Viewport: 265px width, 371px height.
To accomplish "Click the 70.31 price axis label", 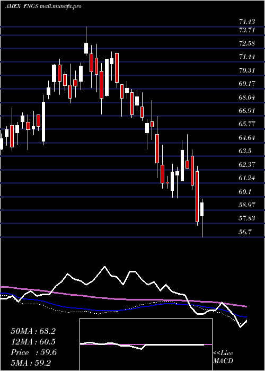I will pos(247,70).
